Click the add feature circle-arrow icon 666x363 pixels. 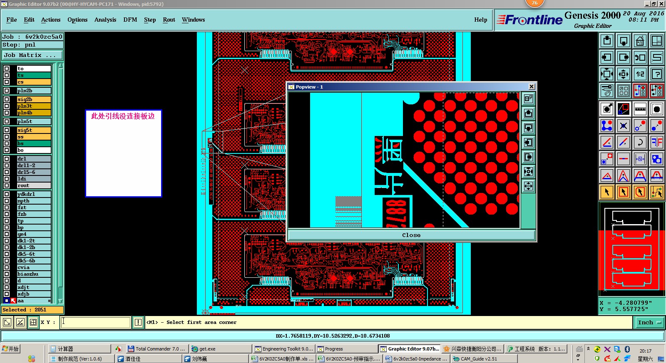click(607, 109)
